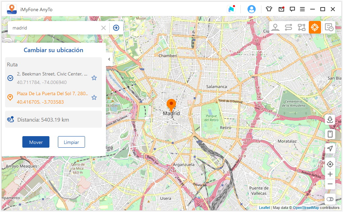Select the joystick mode icon
Screen dimensions: 343x212
(x=275, y=27)
